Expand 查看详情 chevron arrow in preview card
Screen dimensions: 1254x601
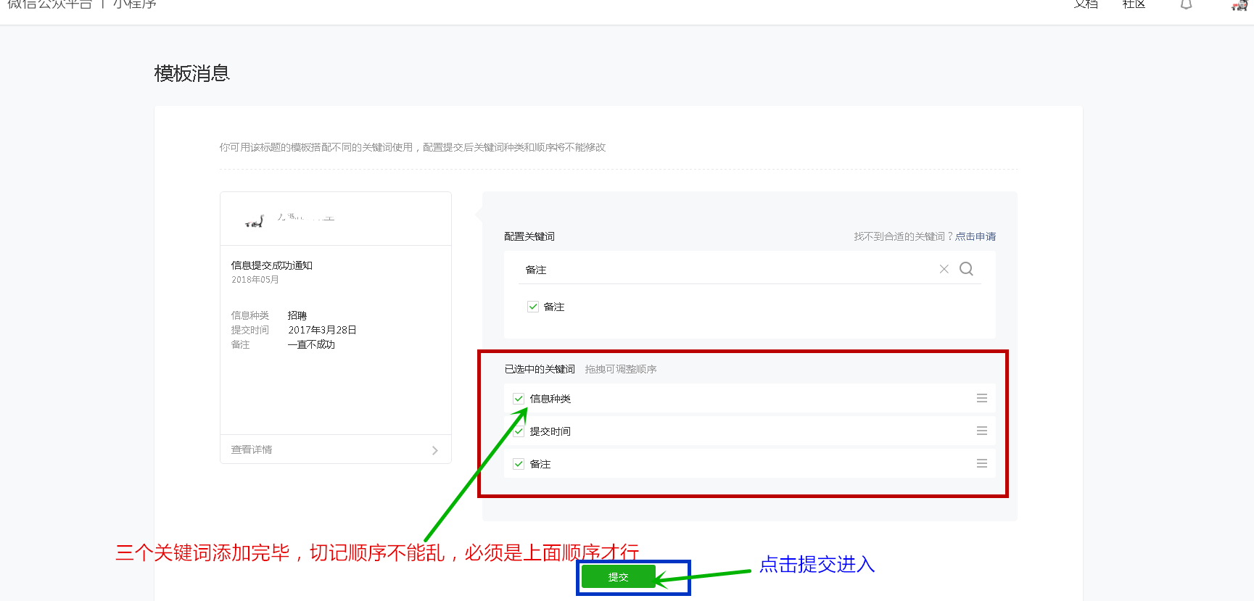click(434, 450)
